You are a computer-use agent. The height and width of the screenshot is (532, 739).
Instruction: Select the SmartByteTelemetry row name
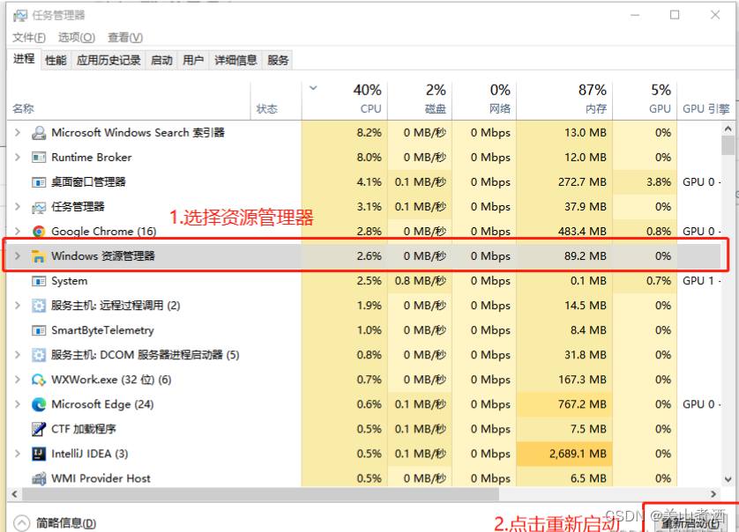pos(103,330)
